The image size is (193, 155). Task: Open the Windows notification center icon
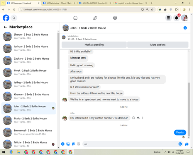(x=188, y=152)
